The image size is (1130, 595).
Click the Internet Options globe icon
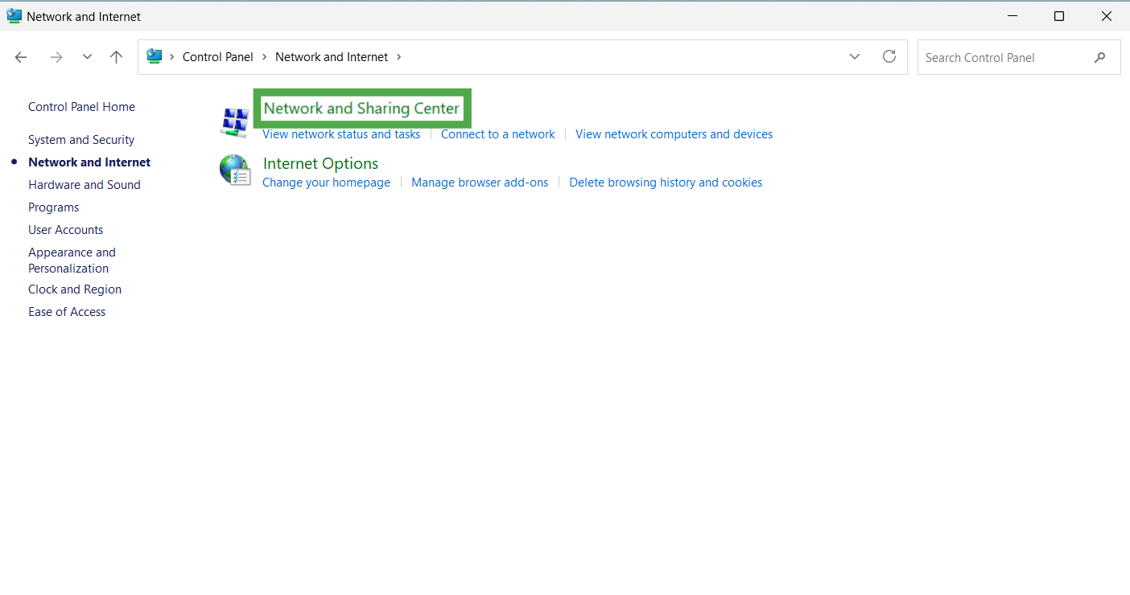pyautogui.click(x=235, y=170)
